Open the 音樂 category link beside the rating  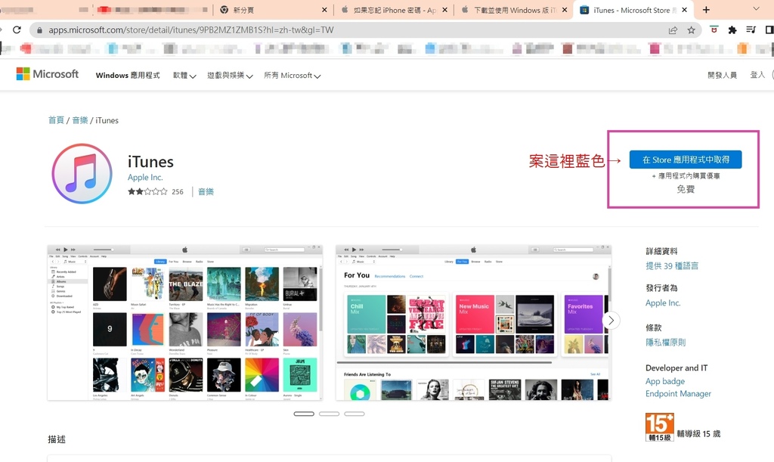point(206,191)
